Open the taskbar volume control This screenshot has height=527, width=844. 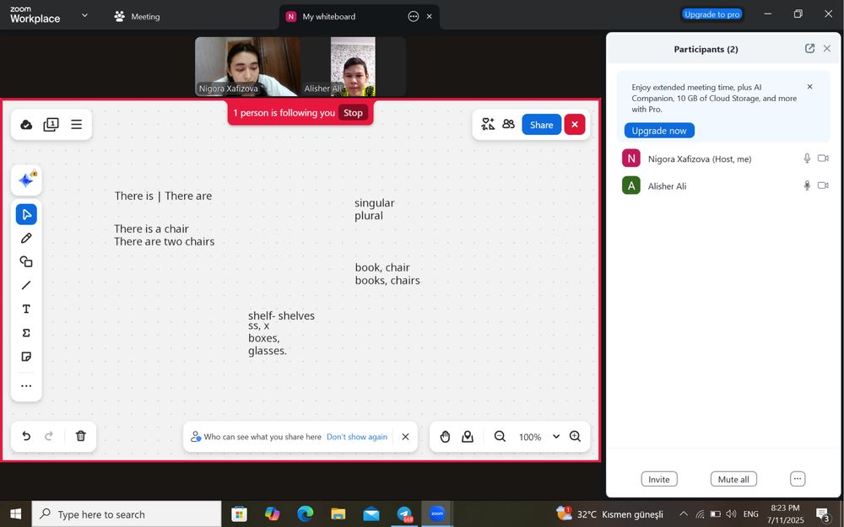pos(730,514)
